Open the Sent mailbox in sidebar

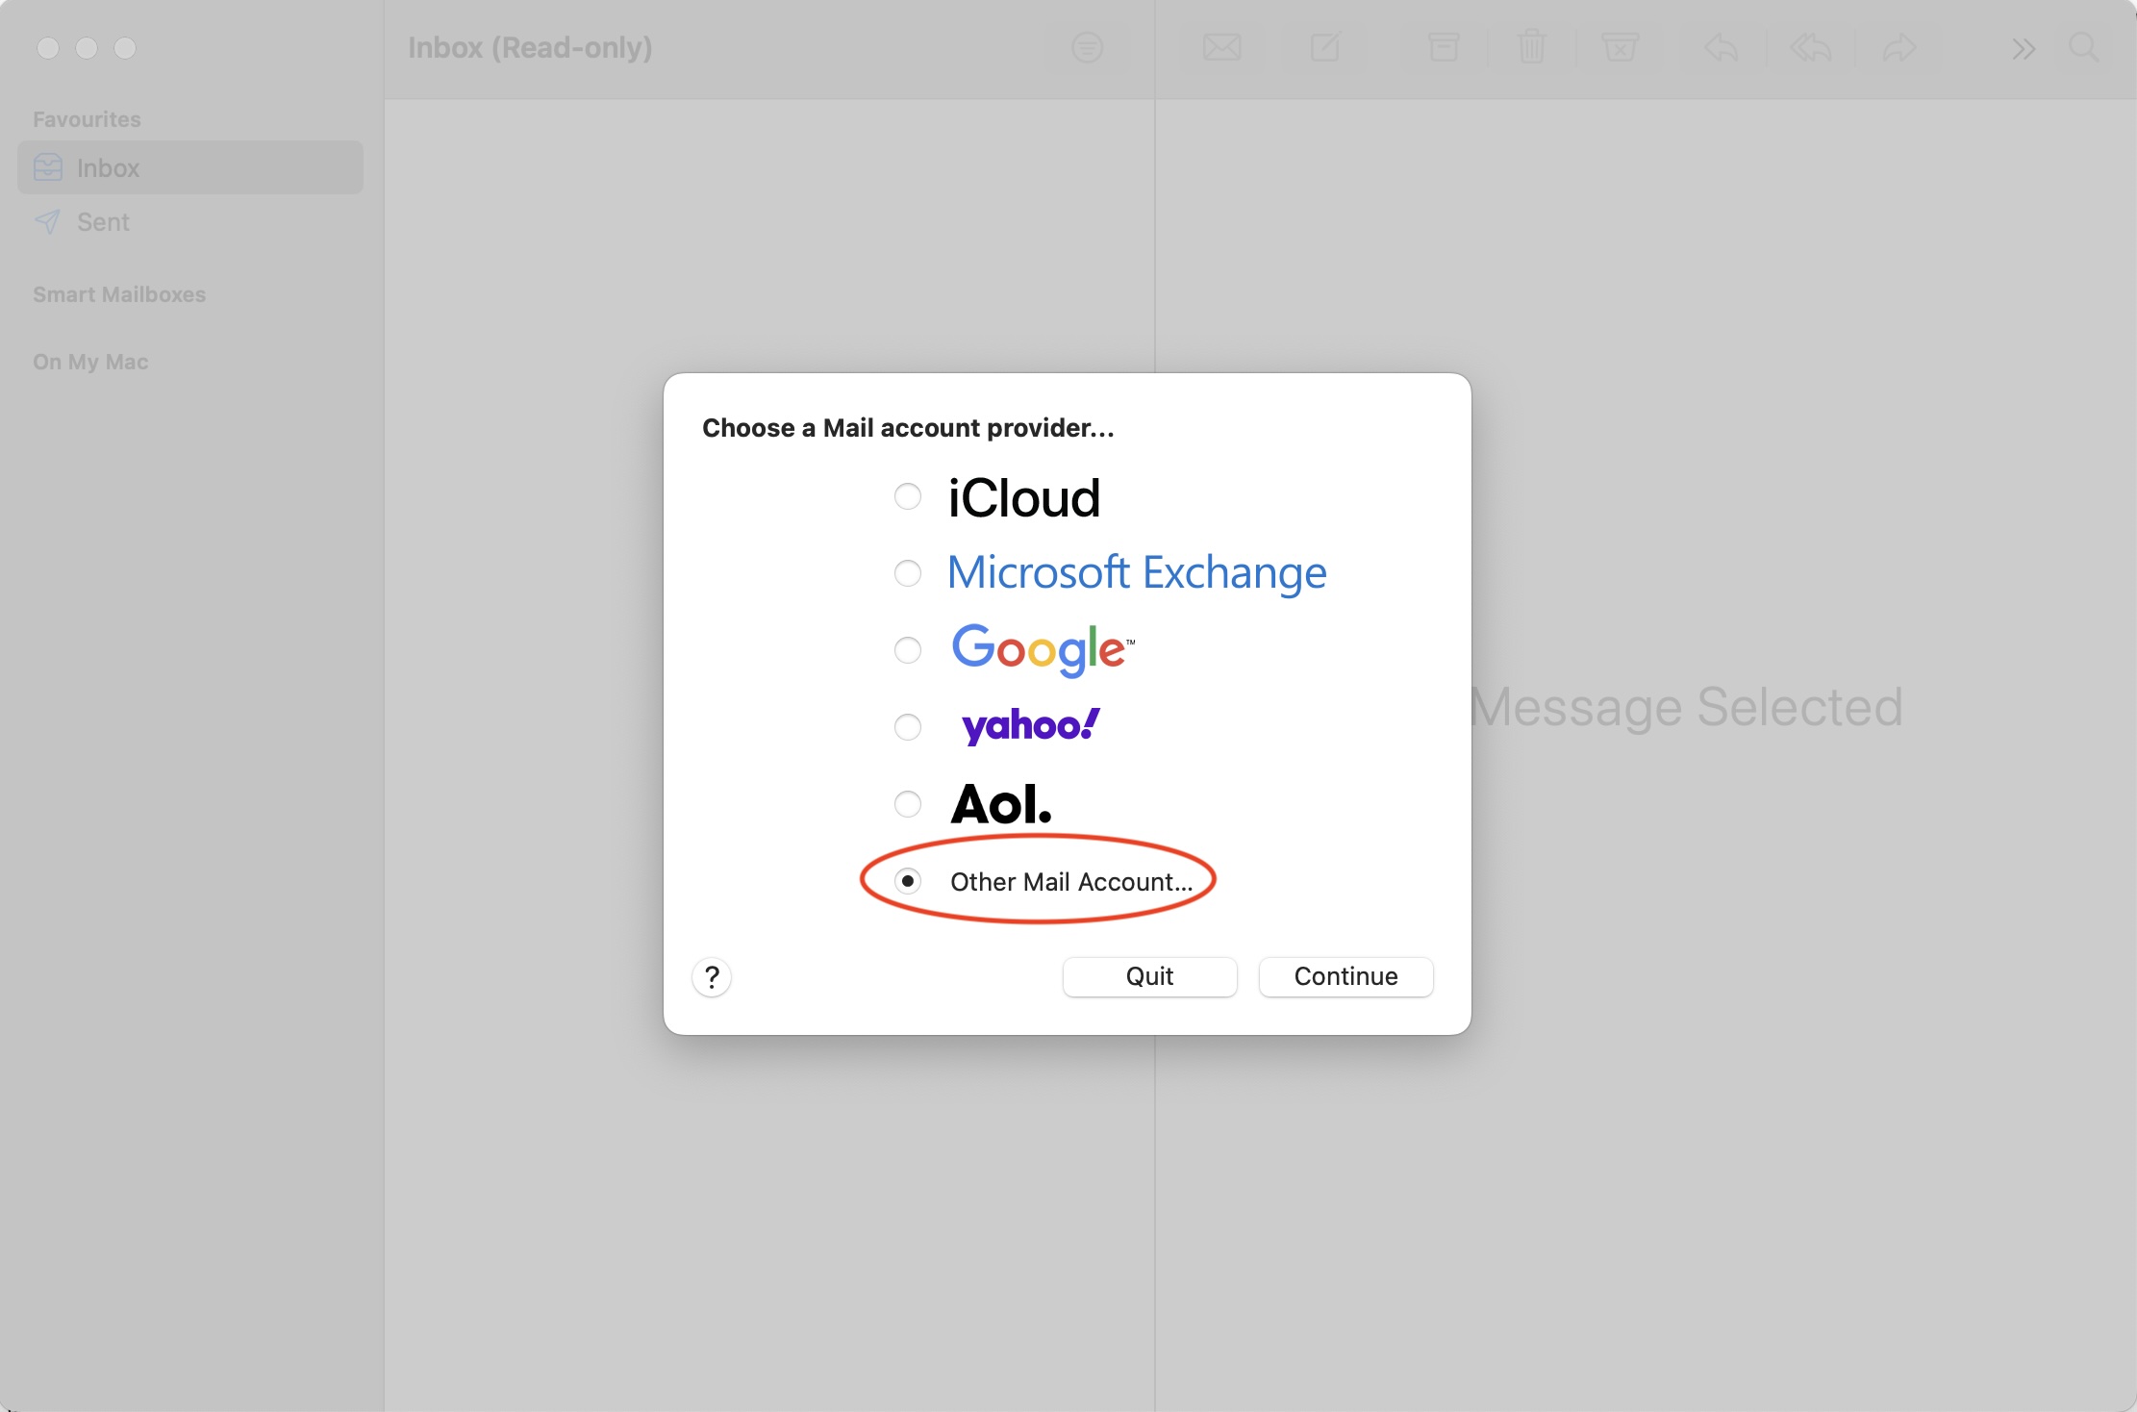pos(190,222)
